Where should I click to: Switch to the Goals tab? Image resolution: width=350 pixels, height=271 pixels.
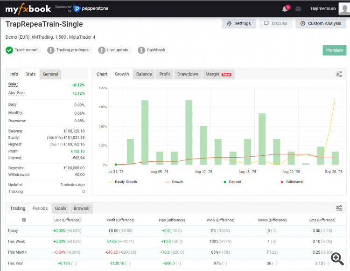click(x=61, y=208)
